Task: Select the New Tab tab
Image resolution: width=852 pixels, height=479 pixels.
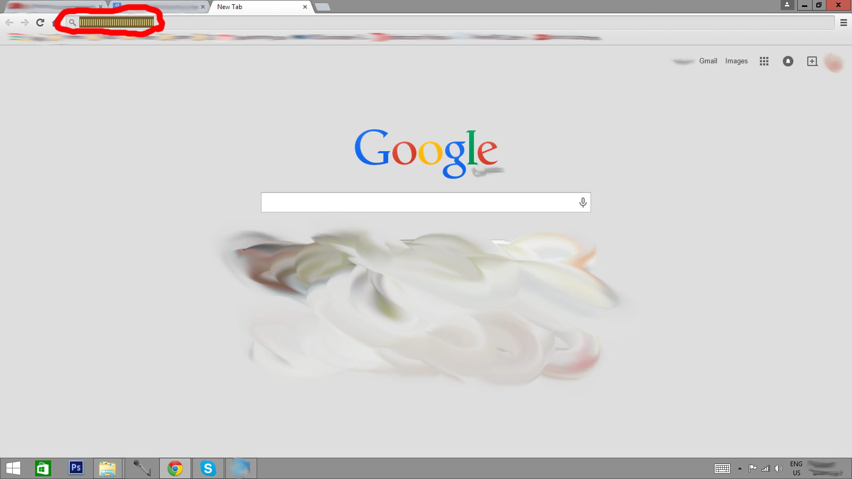Action: [260, 7]
